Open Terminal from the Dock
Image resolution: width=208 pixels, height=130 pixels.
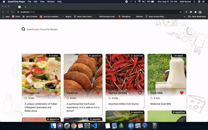tap(101, 125)
